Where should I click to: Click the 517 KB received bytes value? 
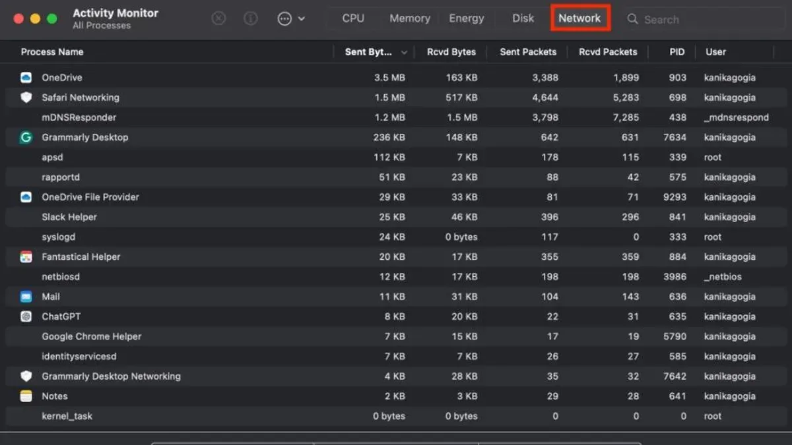[x=461, y=98]
